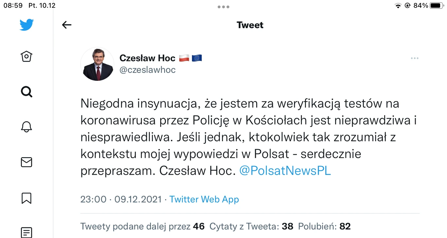Screen dimensions: 447x238
Task: Switch to the Tweet view tab
Action: (250, 25)
